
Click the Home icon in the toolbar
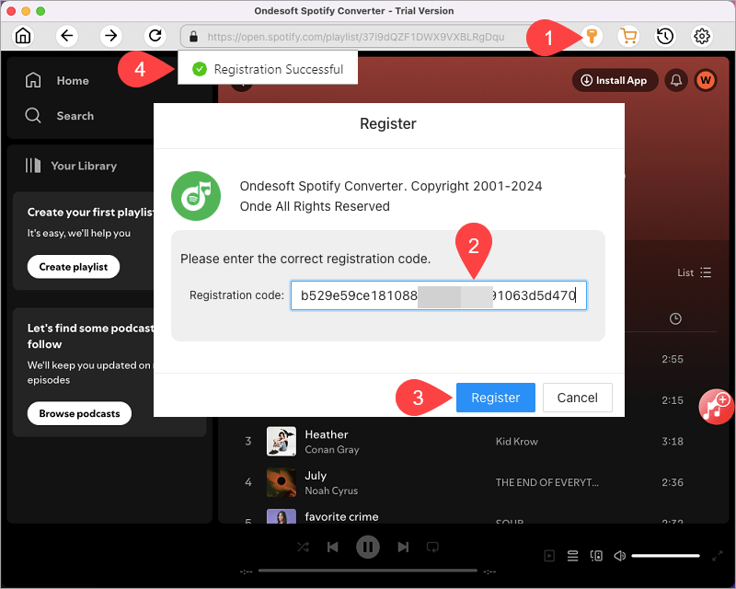22,36
